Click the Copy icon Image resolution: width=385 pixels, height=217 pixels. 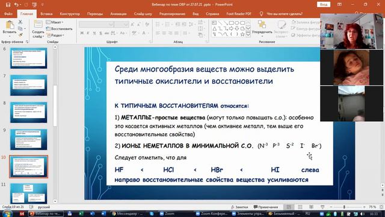click(20, 28)
